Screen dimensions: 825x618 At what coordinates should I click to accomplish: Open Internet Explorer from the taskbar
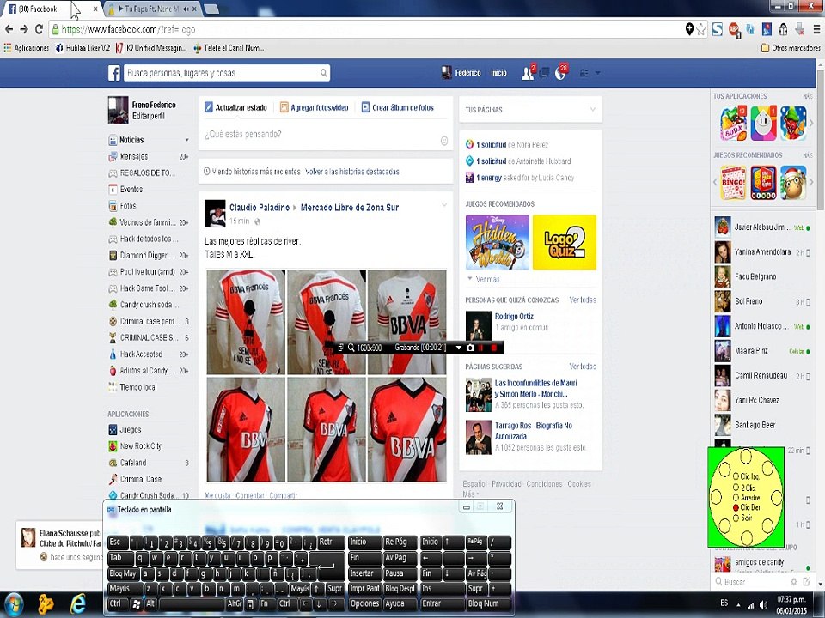coord(78,604)
